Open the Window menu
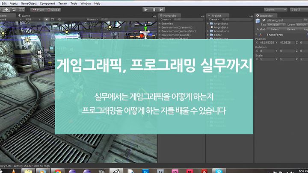The image size is (308, 173). (x=86, y=3)
